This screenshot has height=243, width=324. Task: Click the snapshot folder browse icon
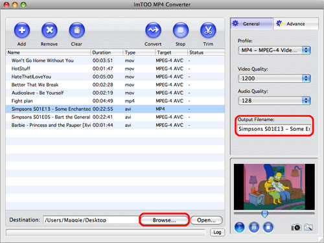click(308, 227)
